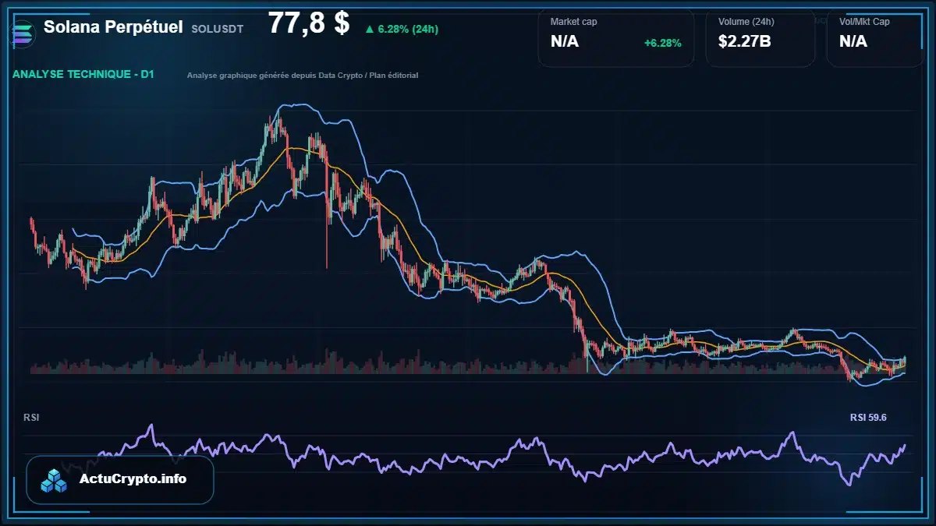Image resolution: width=936 pixels, height=526 pixels.
Task: Click the SOLUSDT ticker label
Action: [x=217, y=29]
